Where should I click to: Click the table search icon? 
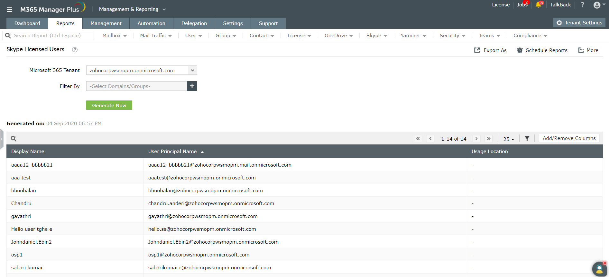pos(14,138)
